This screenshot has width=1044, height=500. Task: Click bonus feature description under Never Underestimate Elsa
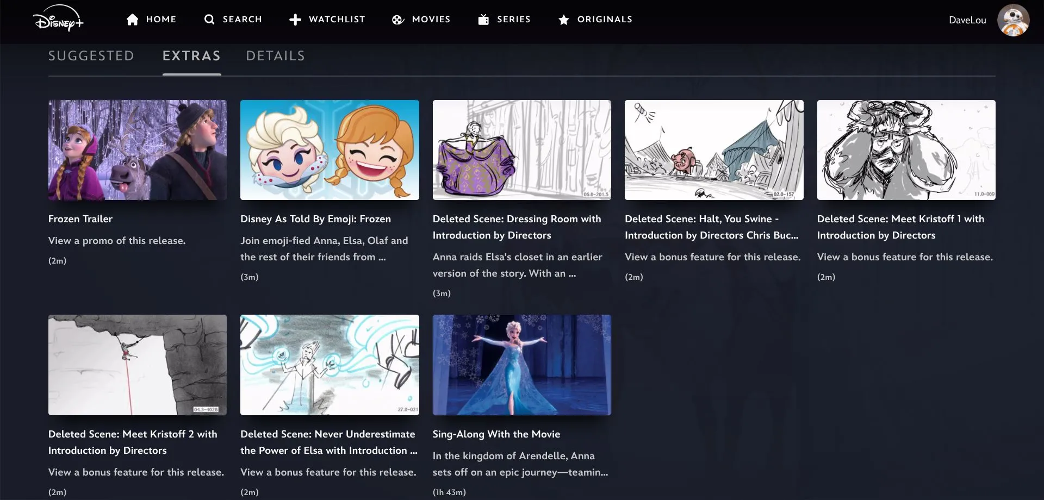(328, 472)
